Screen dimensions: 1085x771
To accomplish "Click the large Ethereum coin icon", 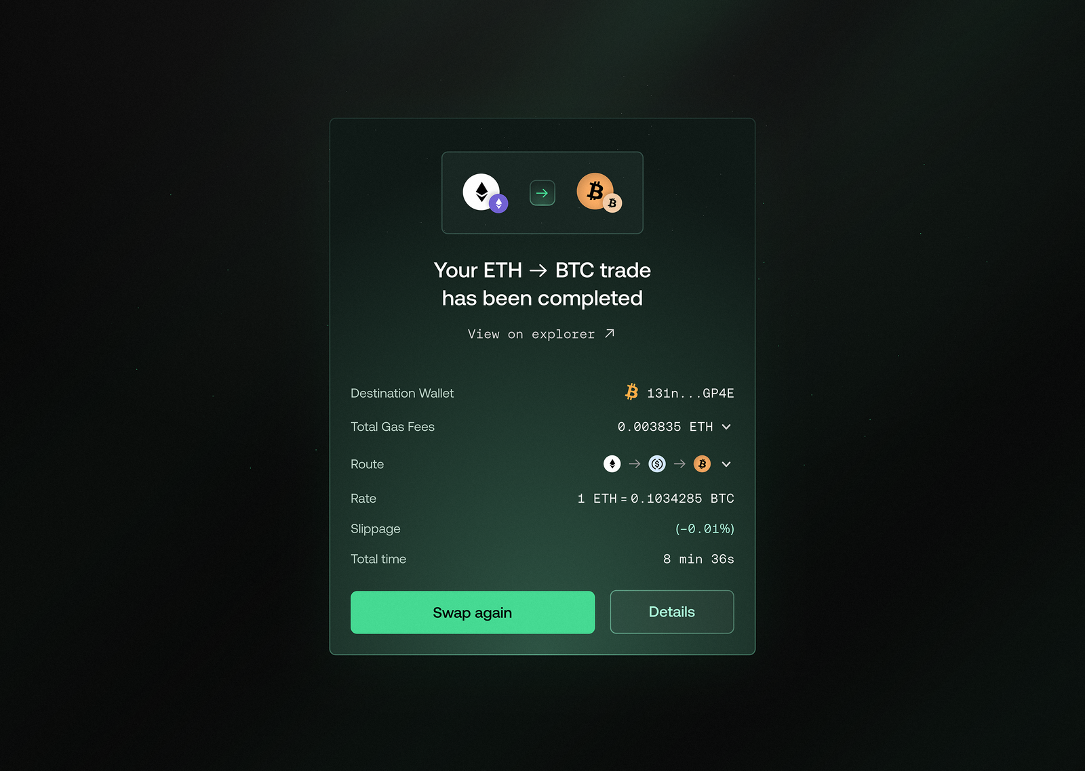I will 481,192.
